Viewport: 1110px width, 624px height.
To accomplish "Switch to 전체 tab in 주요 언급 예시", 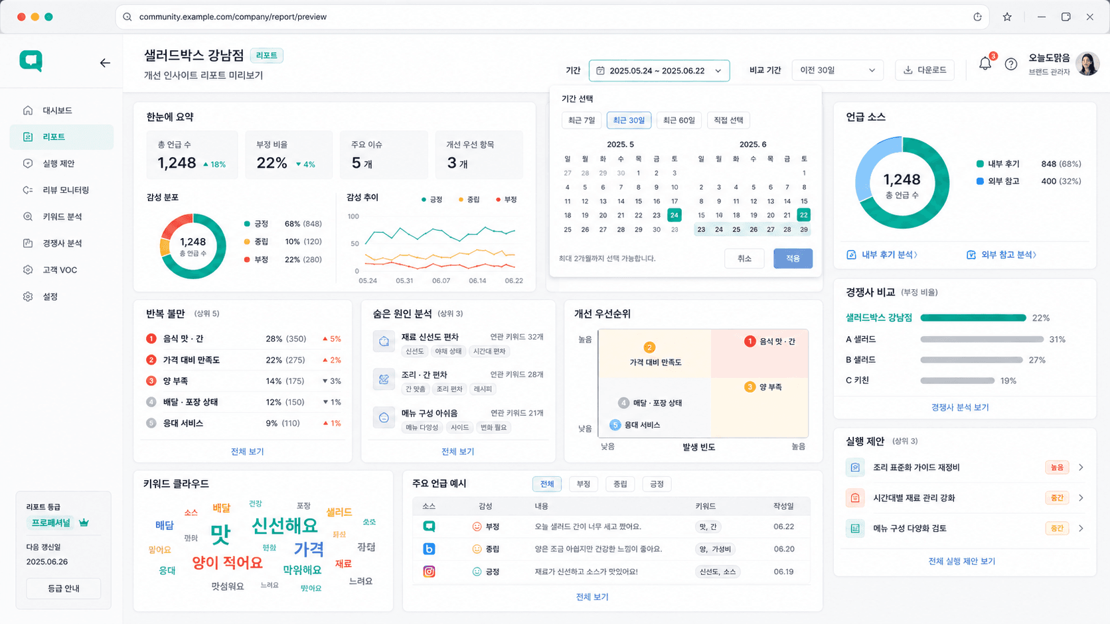I will point(547,484).
